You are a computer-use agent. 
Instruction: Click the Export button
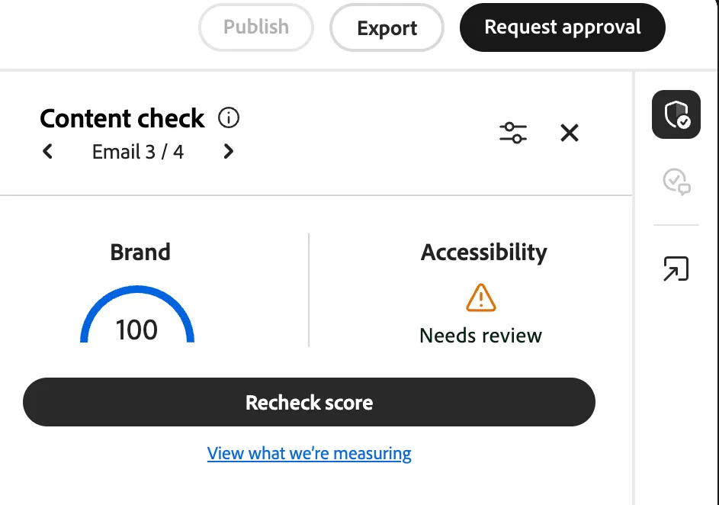[x=387, y=27]
